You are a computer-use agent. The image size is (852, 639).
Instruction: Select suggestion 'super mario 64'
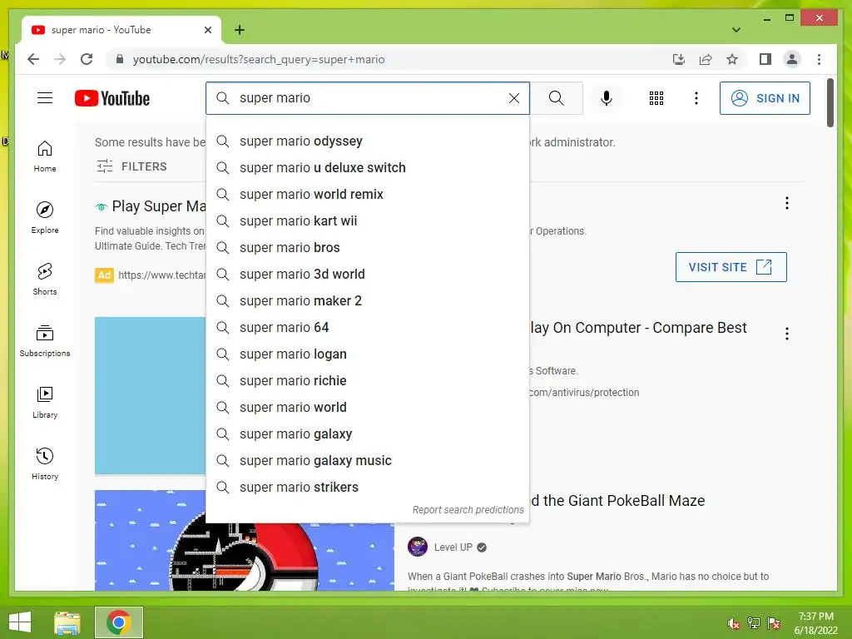coord(367,328)
